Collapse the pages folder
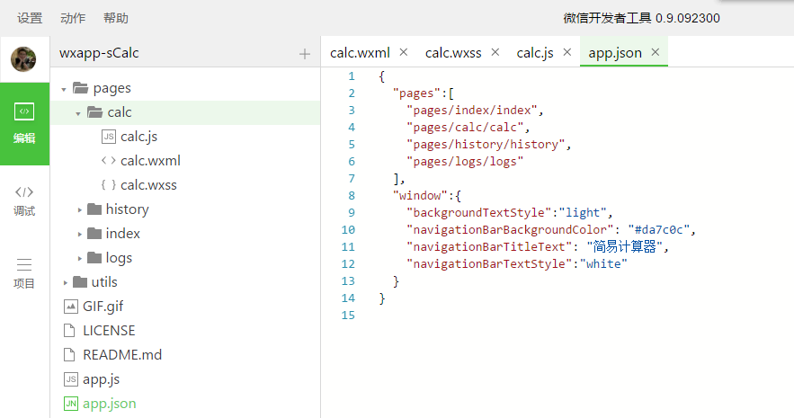Image resolution: width=794 pixels, height=418 pixels. tap(65, 89)
